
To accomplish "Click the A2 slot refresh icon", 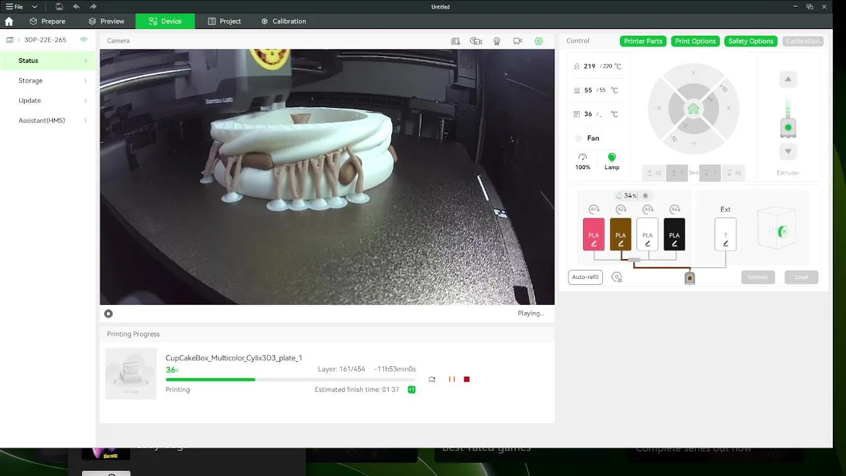I will click(621, 210).
